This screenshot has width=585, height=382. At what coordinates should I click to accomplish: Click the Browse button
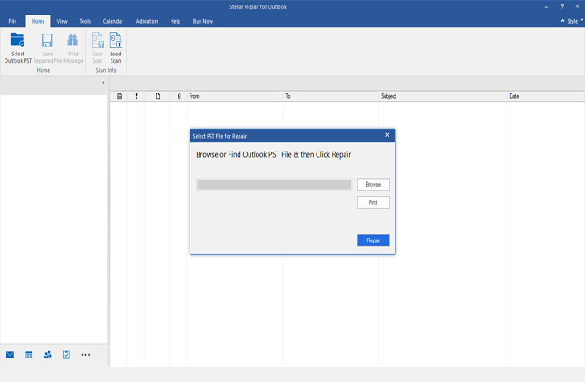(x=373, y=184)
